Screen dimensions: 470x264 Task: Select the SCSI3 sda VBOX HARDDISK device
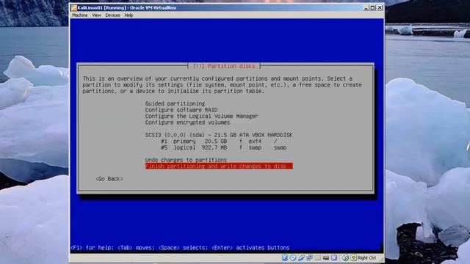pos(219,135)
